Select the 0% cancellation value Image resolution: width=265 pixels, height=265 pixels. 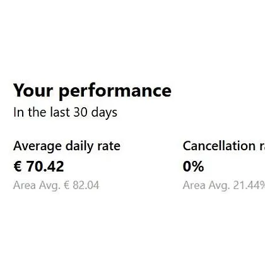point(193,167)
